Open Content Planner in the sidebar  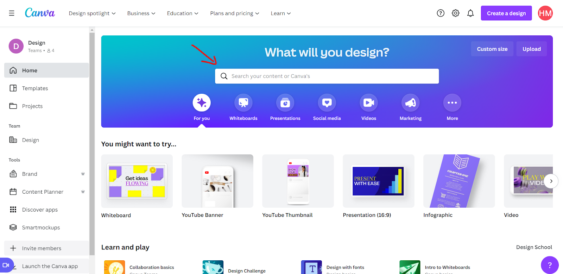[x=46, y=192]
